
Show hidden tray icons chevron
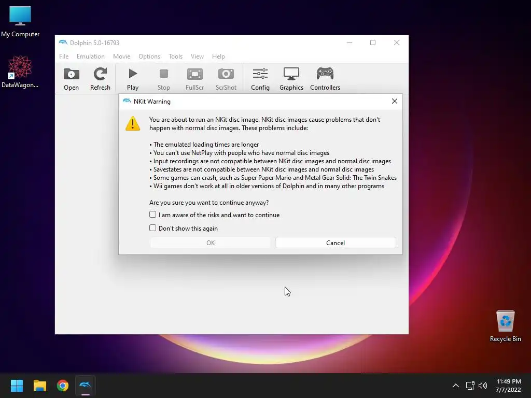click(456, 386)
